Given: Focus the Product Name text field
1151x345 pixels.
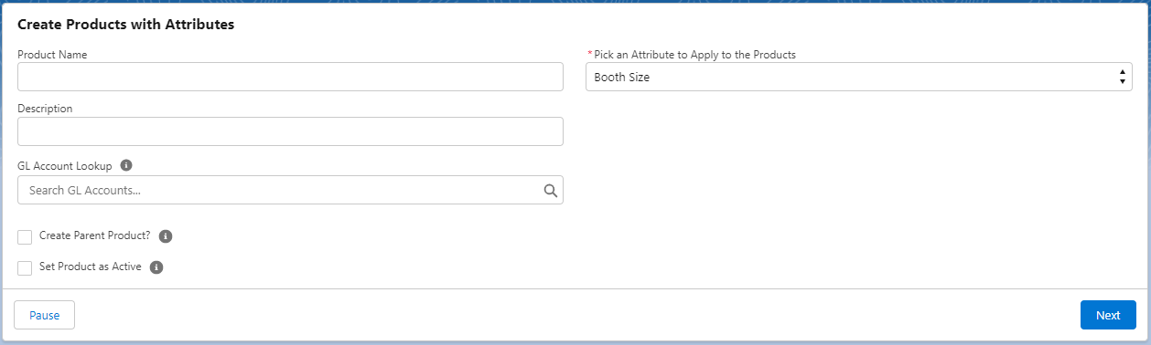Looking at the screenshot, I should pyautogui.click(x=290, y=77).
